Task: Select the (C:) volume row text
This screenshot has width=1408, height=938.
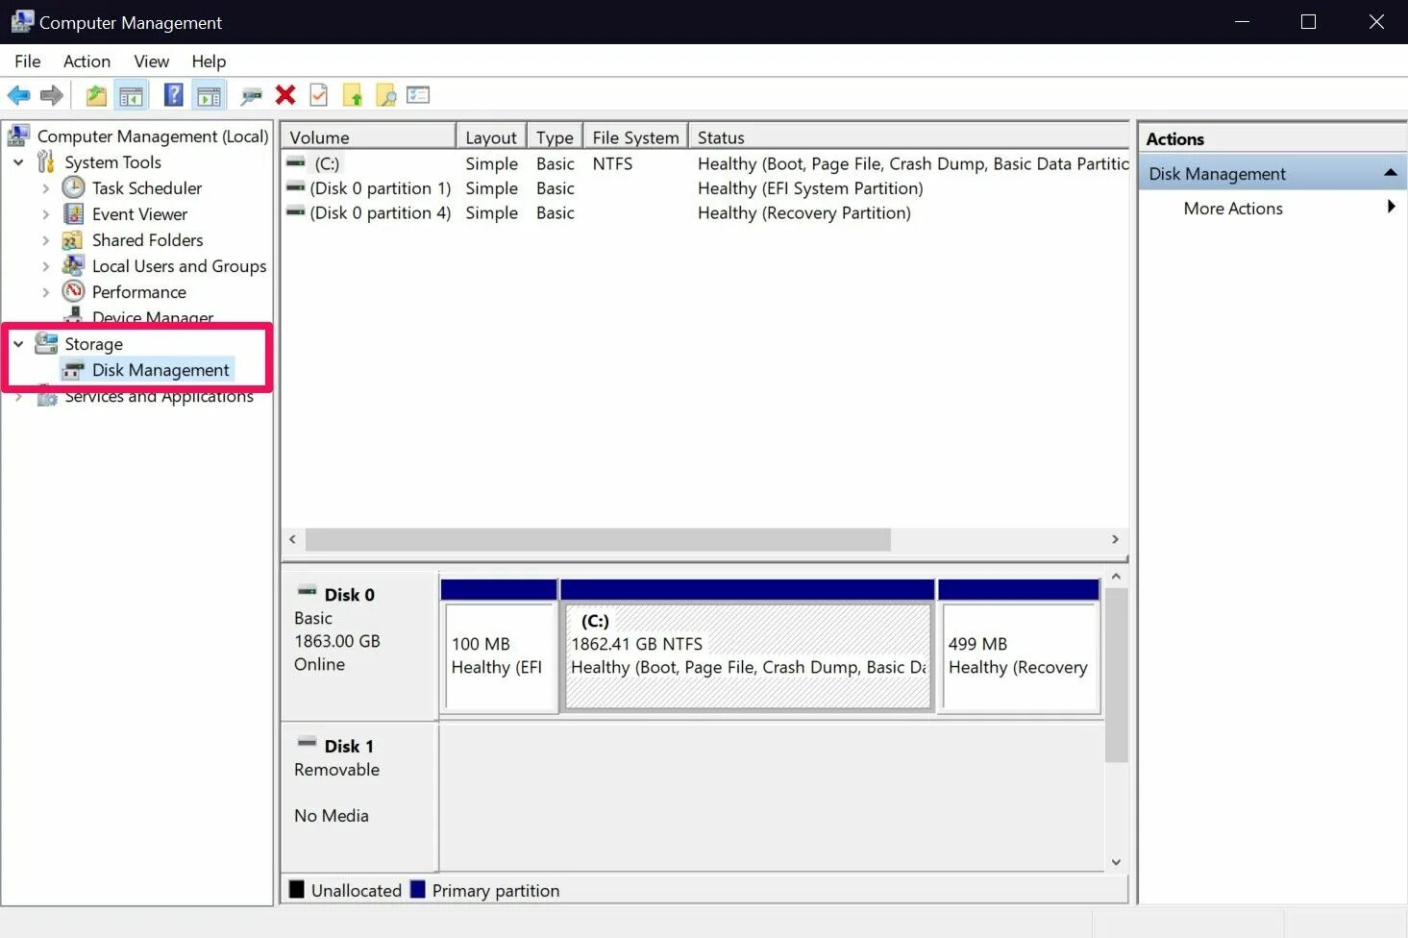Action: pyautogui.click(x=327, y=163)
